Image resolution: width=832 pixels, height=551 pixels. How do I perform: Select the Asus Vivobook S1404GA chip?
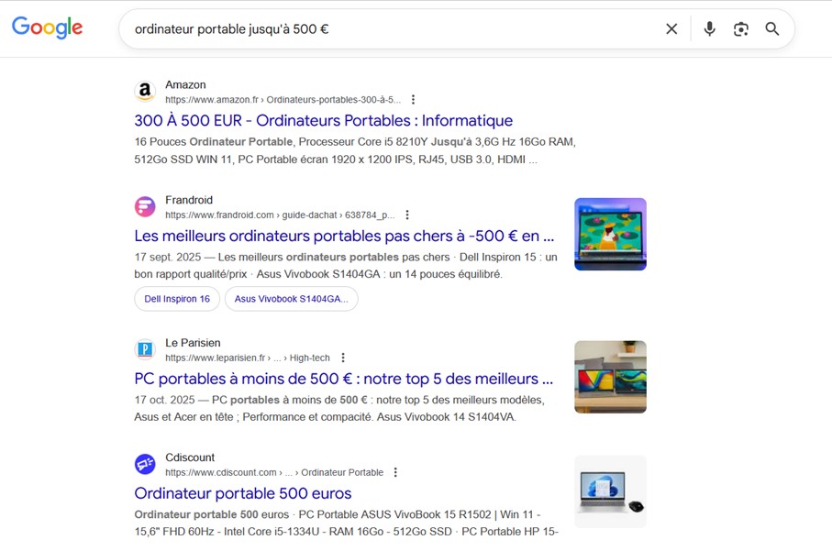[291, 299]
